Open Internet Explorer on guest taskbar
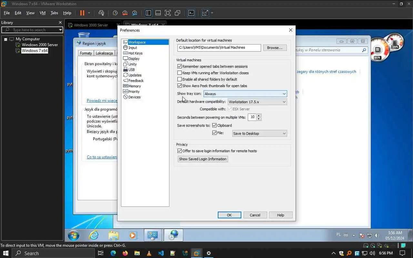 coord(94,235)
